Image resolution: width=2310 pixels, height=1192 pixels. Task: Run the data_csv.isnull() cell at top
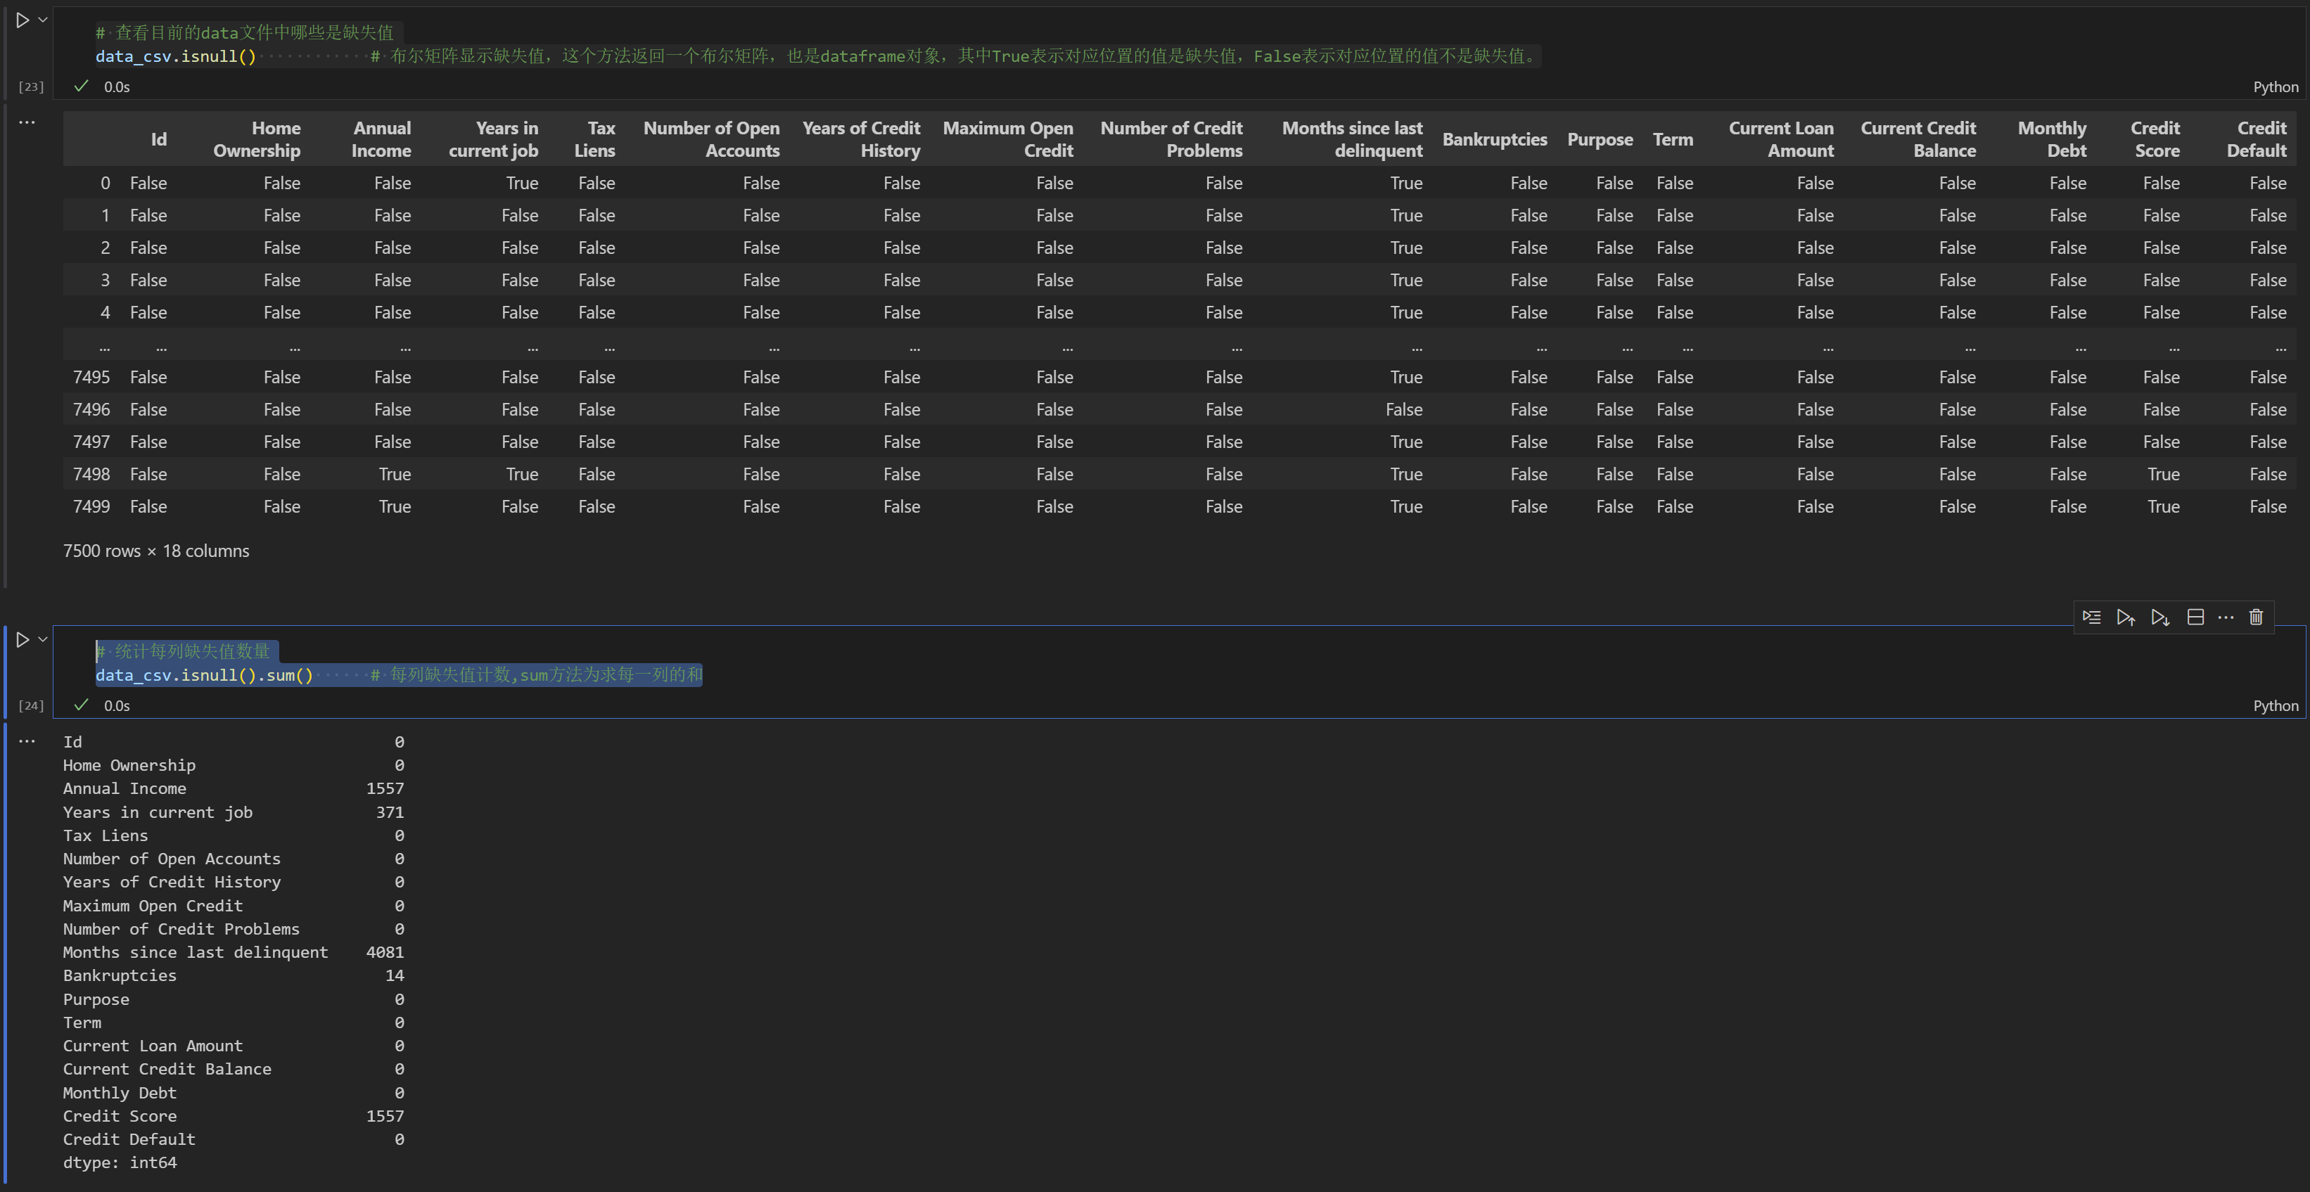23,20
